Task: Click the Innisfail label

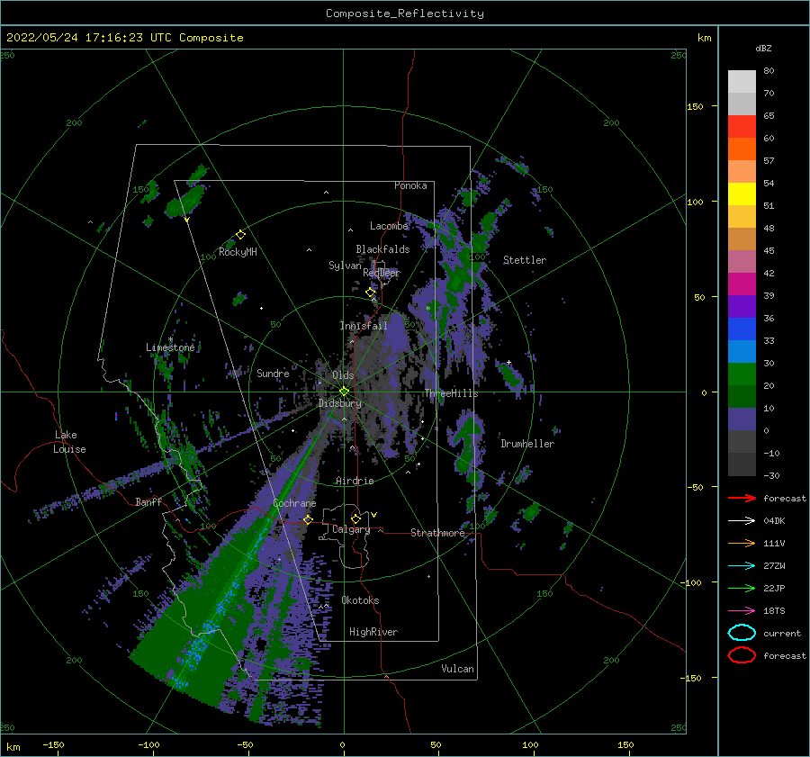Action: click(364, 326)
